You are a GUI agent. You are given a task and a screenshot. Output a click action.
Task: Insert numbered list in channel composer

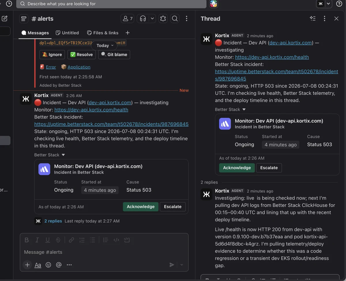[x=82, y=240]
